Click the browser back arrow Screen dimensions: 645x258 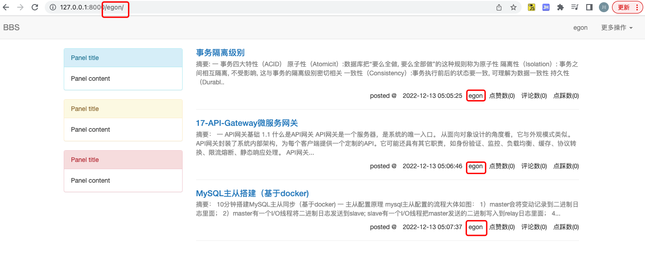click(x=6, y=7)
